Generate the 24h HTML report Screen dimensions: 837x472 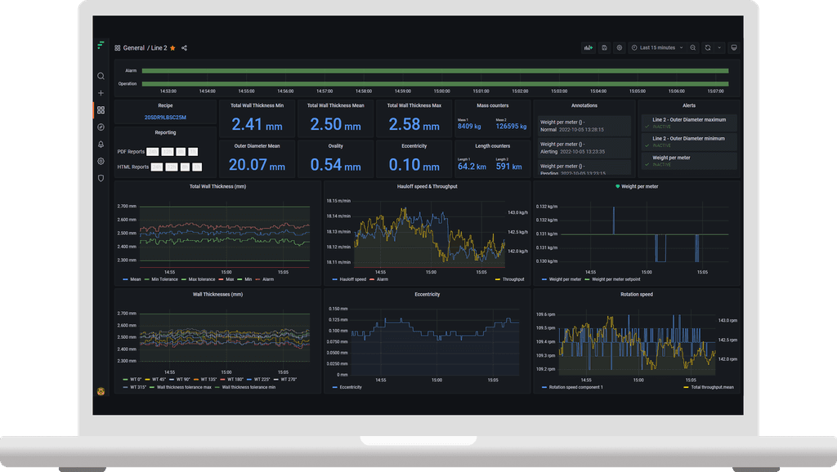coord(156,167)
